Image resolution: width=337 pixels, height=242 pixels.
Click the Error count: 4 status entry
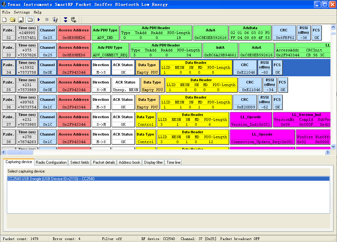[x=66, y=239]
